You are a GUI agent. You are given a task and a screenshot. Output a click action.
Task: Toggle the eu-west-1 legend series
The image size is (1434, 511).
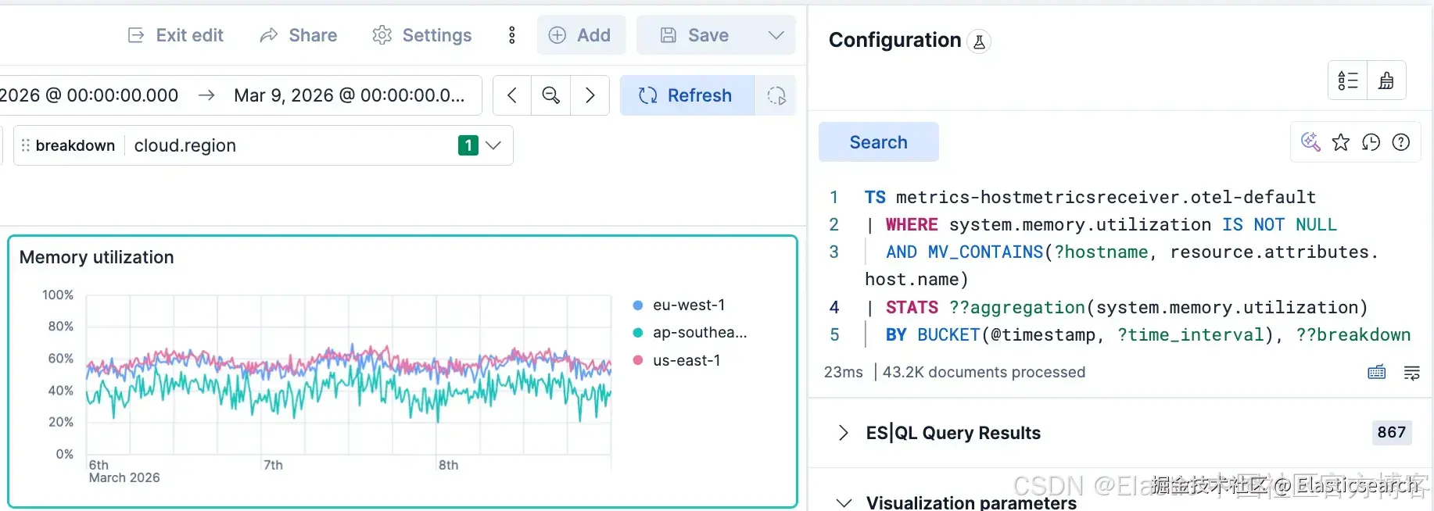point(688,305)
